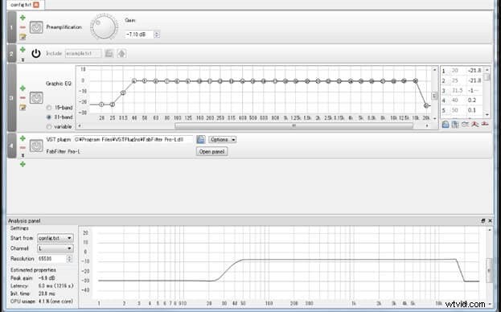Toggle the Include filter power icon
501x312 pixels.
pos(36,53)
